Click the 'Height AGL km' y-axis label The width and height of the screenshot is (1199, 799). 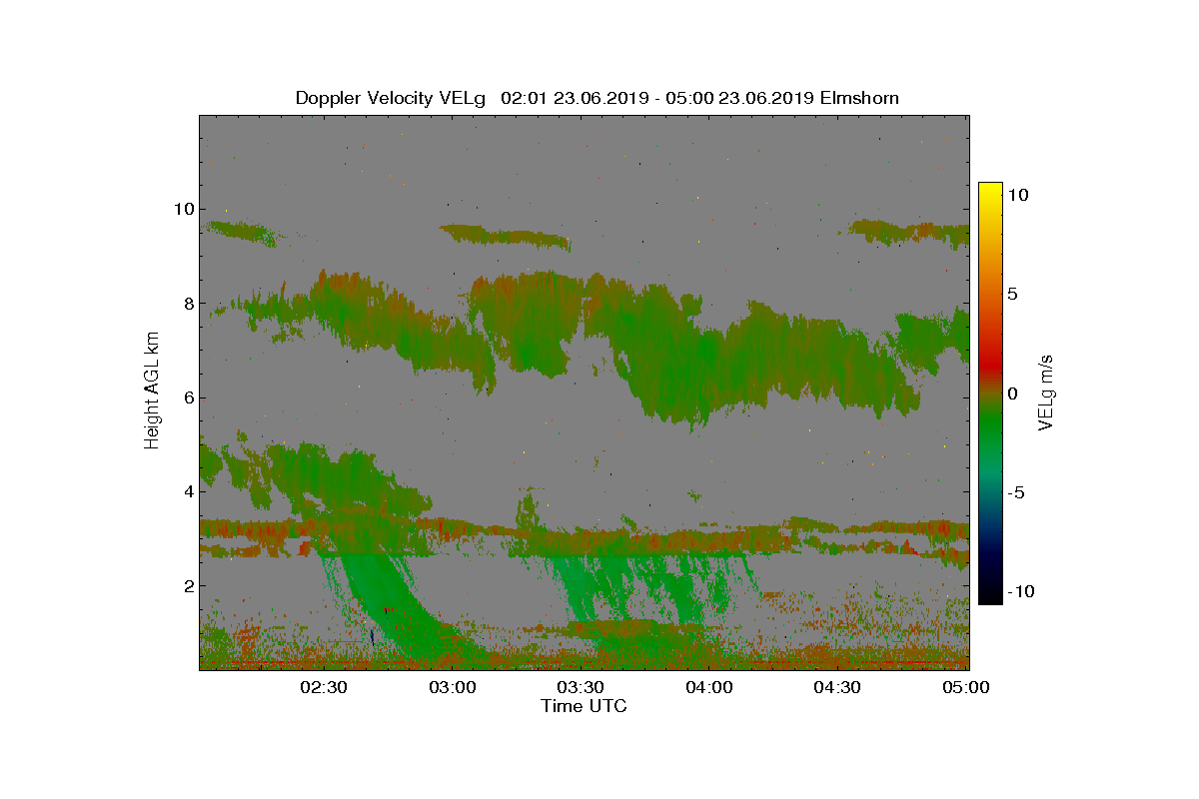(152, 392)
